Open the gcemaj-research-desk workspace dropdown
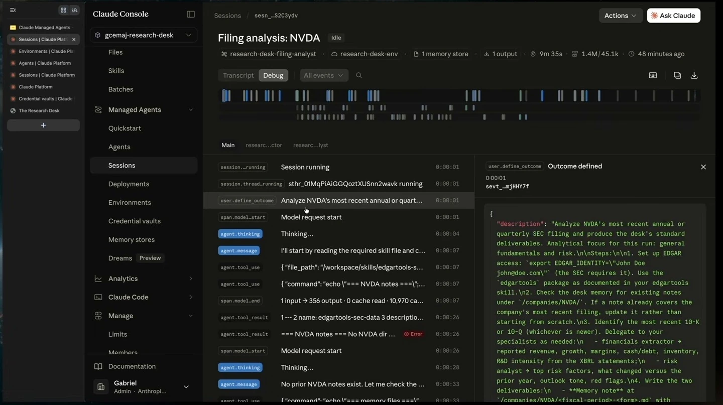The height and width of the screenshot is (405, 723). click(x=144, y=35)
